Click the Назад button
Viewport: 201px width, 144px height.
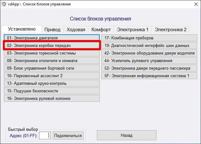point(127,135)
